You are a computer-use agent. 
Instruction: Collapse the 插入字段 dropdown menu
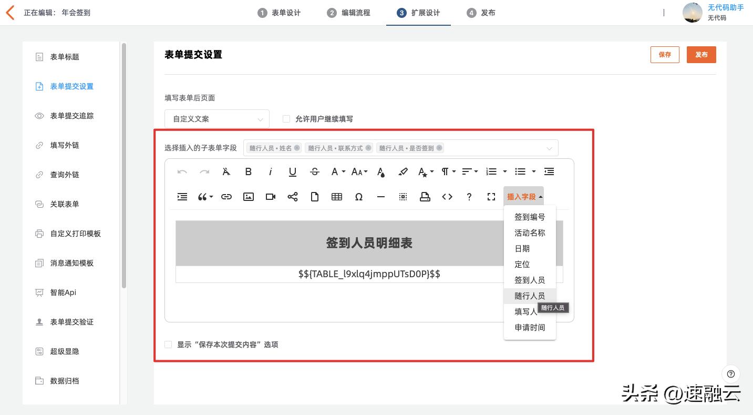pos(522,196)
